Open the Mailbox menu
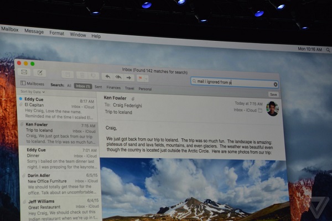 (9, 29)
